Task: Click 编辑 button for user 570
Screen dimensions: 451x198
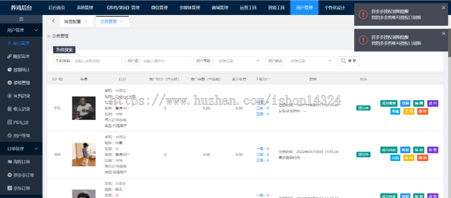Action: click(x=418, y=103)
